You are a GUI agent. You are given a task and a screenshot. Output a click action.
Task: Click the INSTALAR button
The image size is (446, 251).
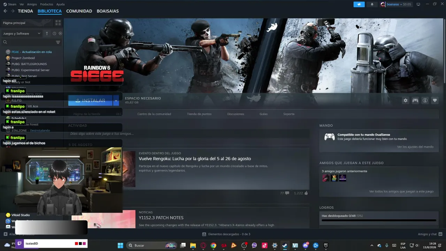click(90, 100)
